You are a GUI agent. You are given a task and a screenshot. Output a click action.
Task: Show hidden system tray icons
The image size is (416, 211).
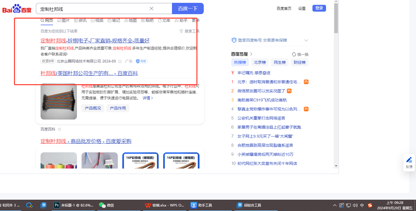pos(335,205)
